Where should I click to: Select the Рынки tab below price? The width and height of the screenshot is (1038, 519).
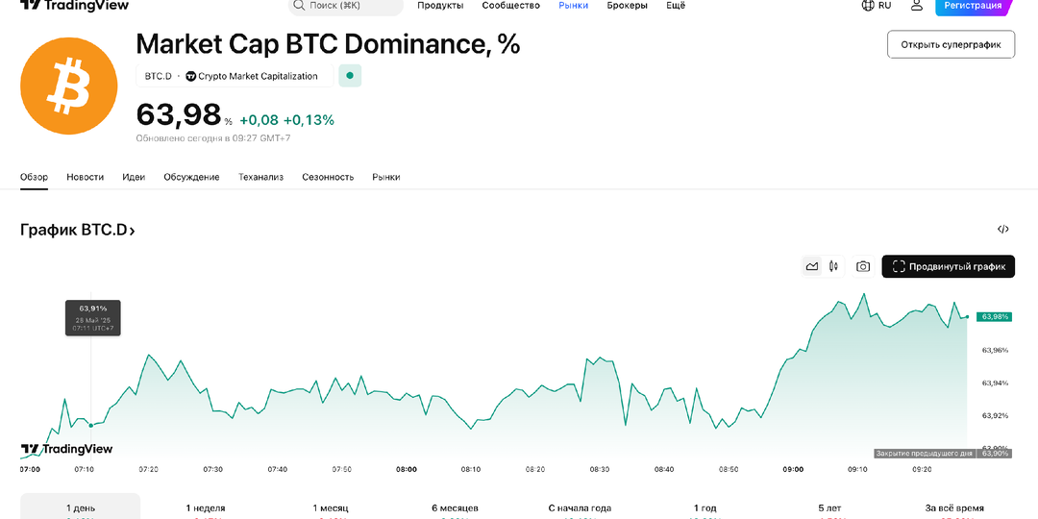point(386,177)
